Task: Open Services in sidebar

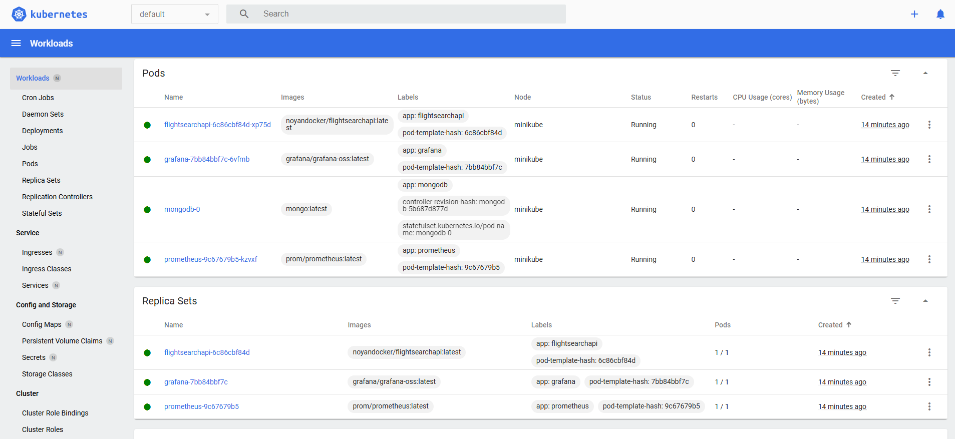Action: tap(35, 285)
